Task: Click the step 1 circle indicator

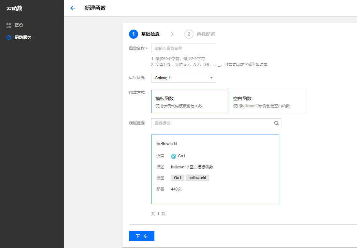Action: 134,34
